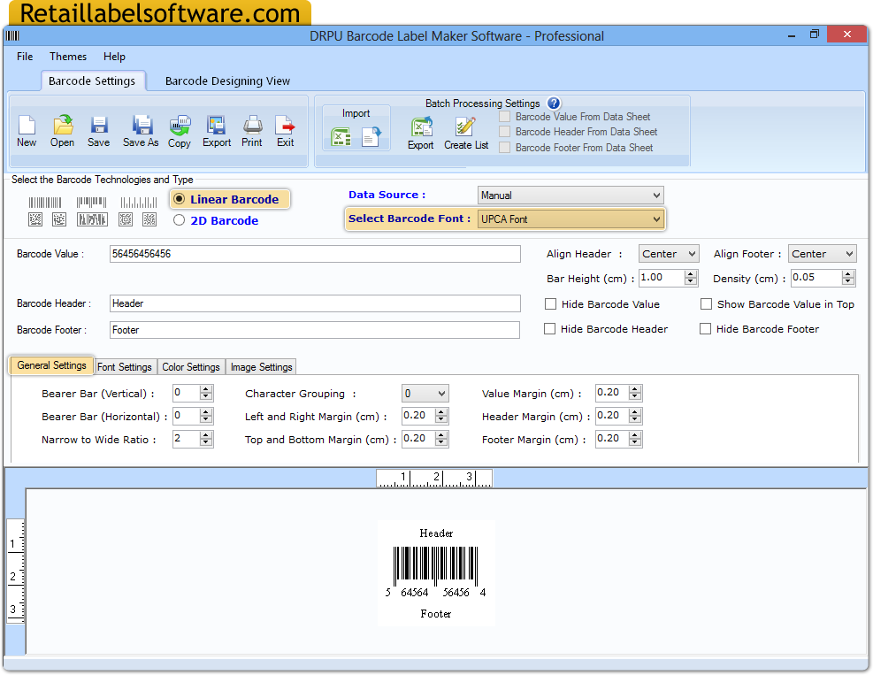Select the Open file icon
The image size is (873, 675).
pos(62,131)
